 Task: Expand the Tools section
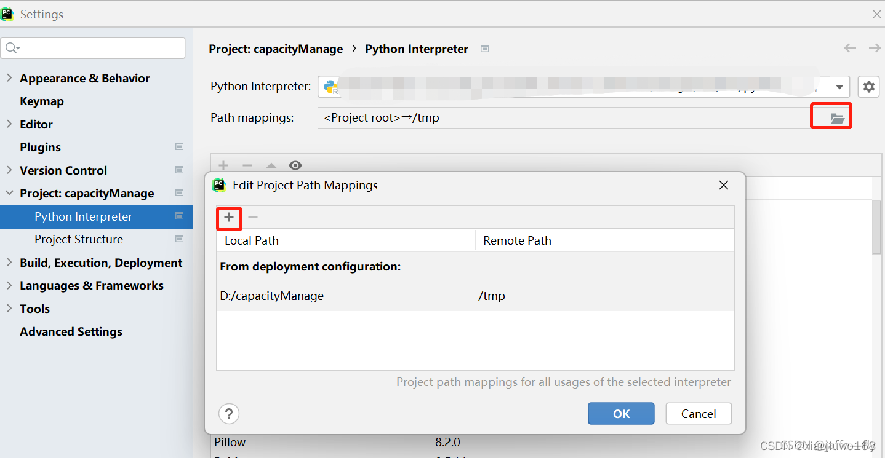9,309
